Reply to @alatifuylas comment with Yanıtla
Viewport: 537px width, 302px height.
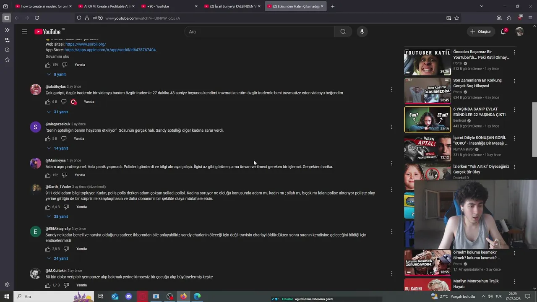[89, 102]
